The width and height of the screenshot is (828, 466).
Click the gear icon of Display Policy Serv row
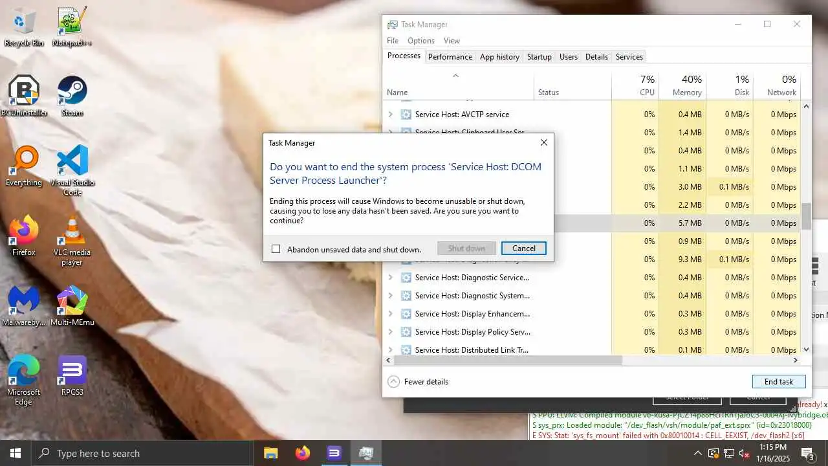coord(406,332)
